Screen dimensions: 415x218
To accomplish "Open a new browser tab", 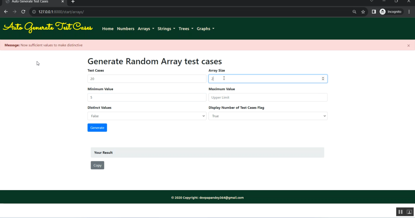I will click(x=73, y=2).
